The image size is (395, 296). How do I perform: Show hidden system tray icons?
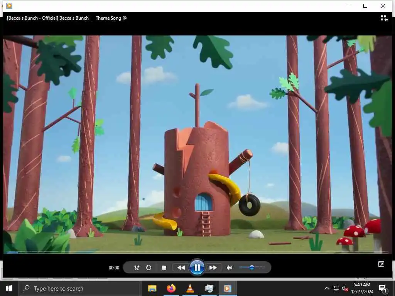[326, 288]
